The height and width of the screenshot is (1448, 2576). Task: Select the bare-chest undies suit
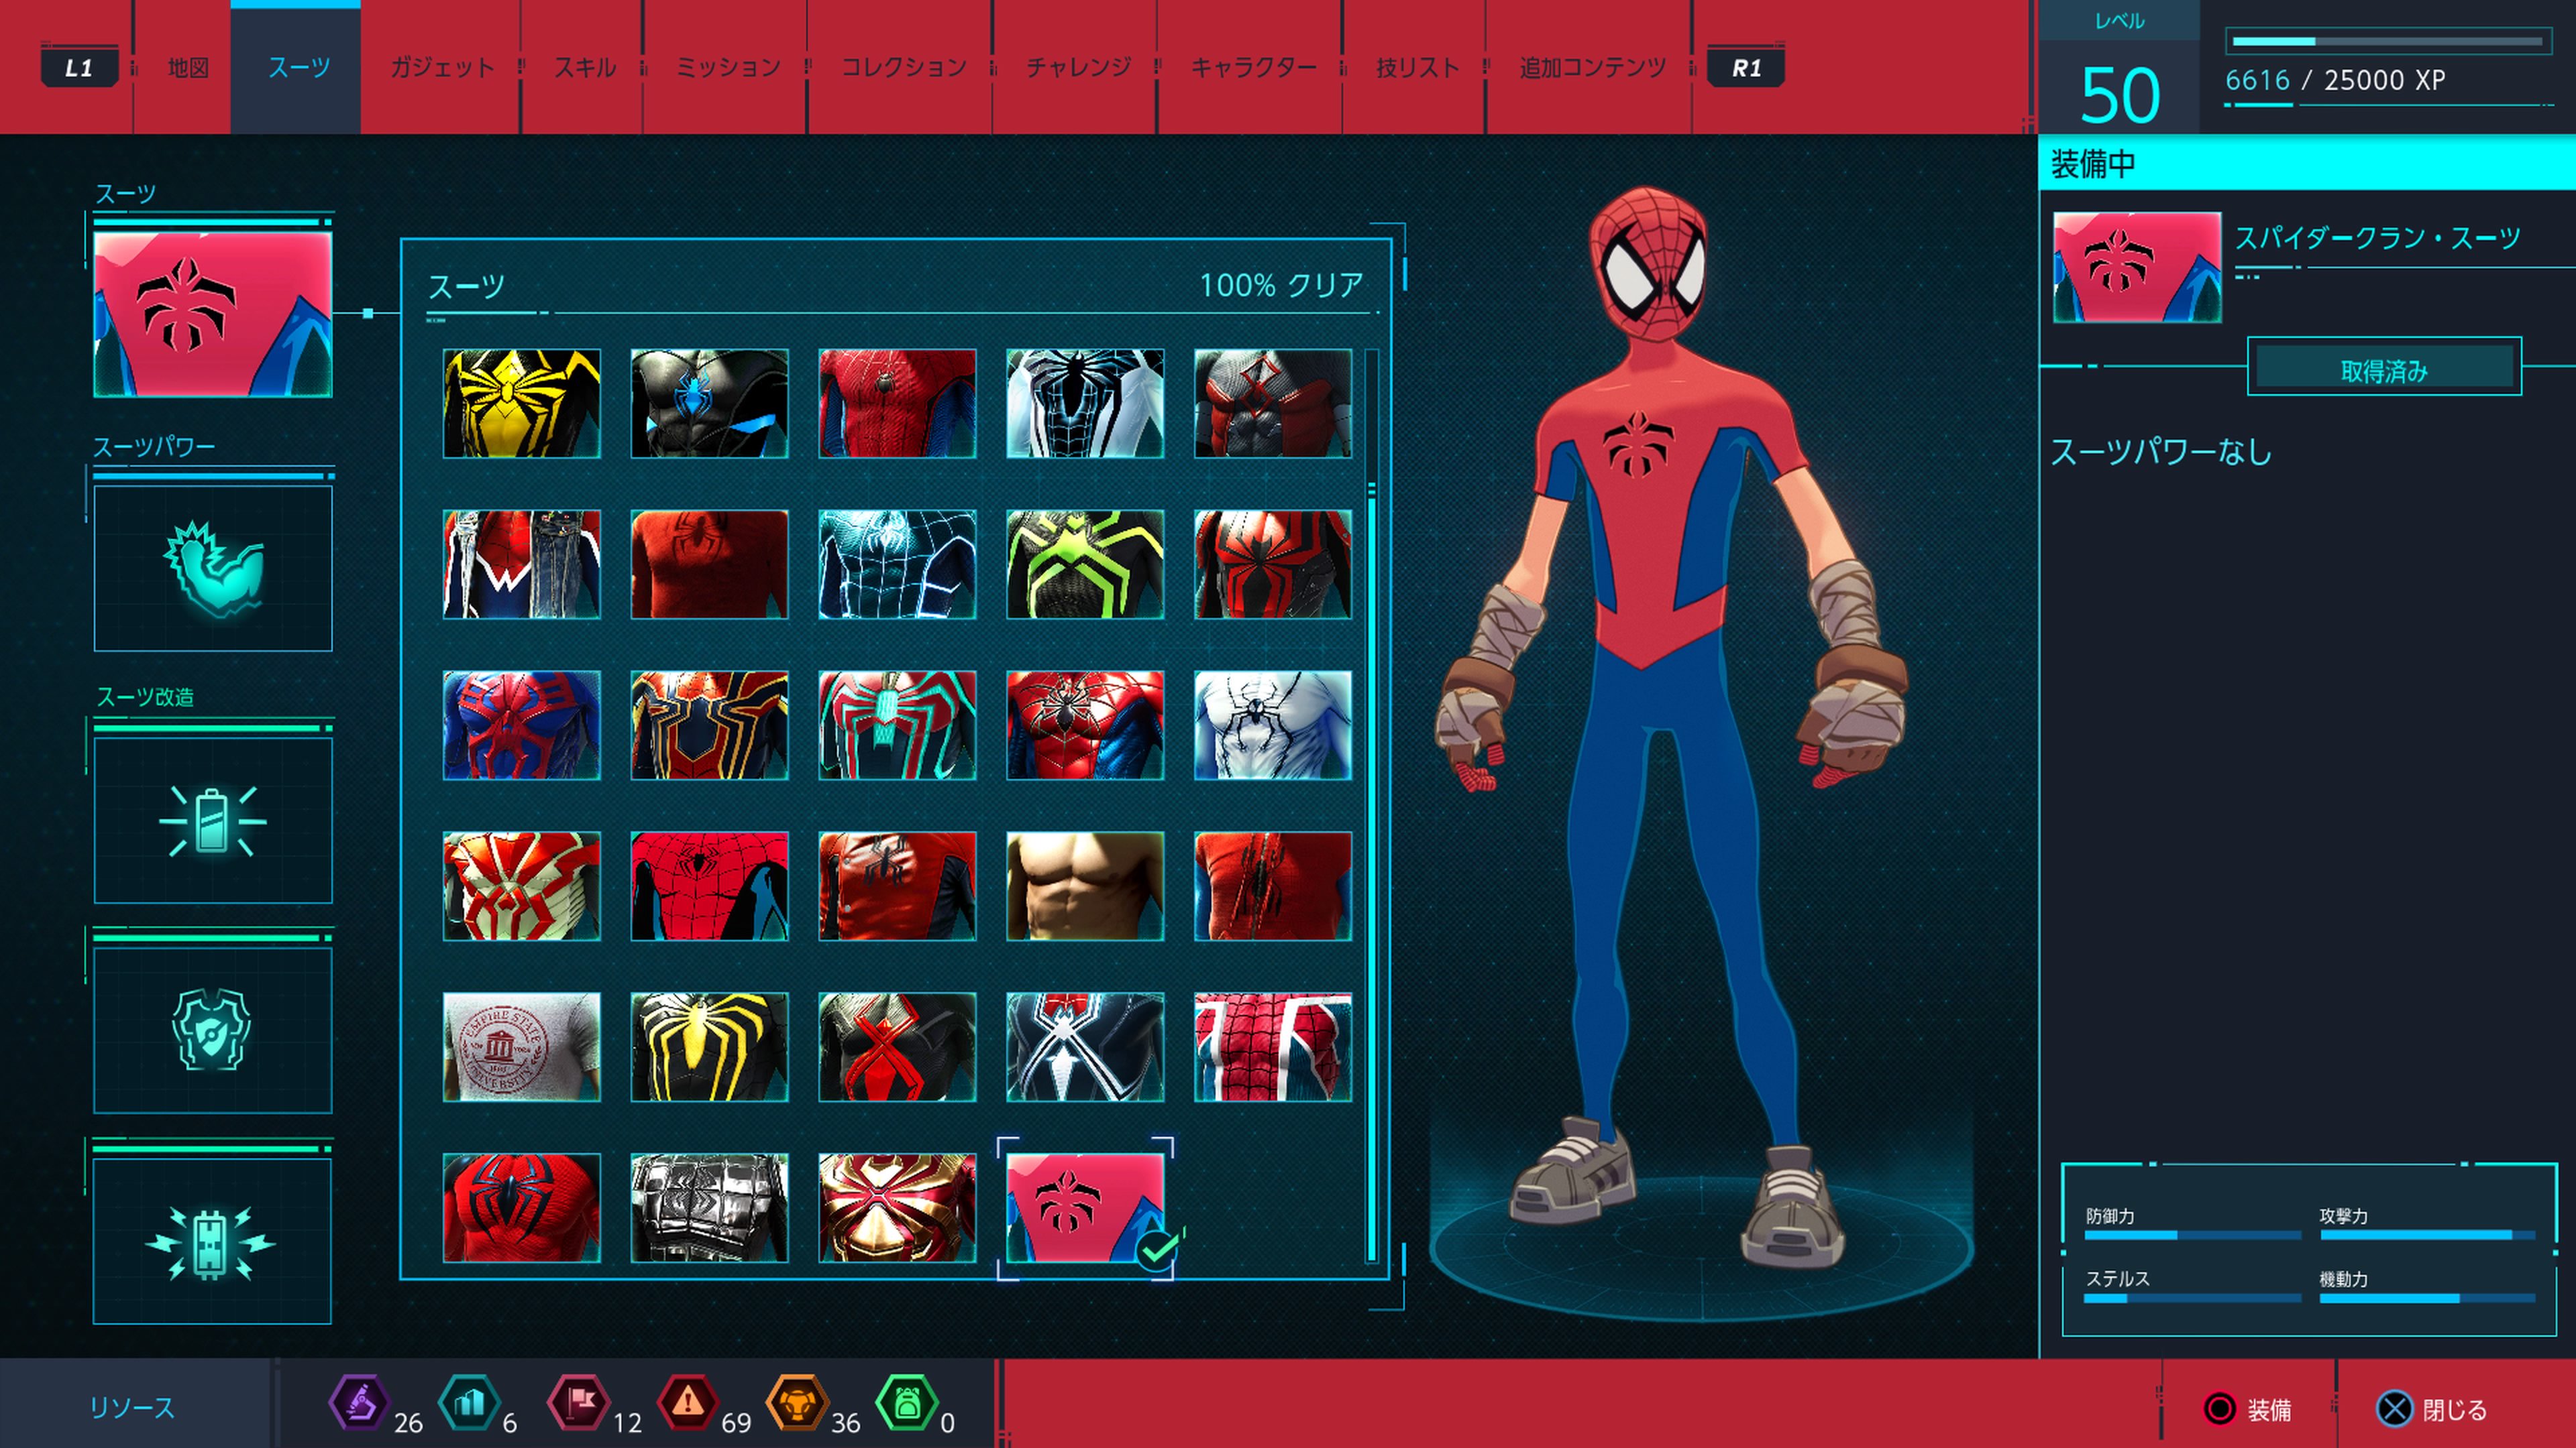click(1085, 886)
